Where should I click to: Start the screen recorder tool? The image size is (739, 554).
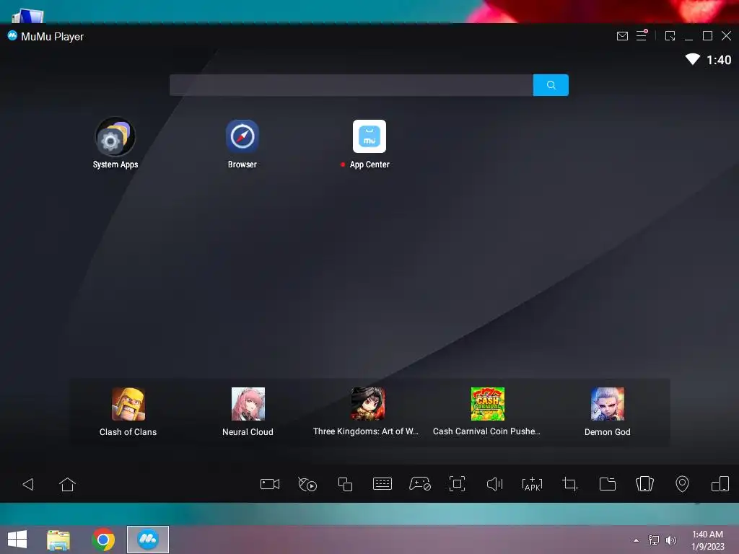pos(270,484)
